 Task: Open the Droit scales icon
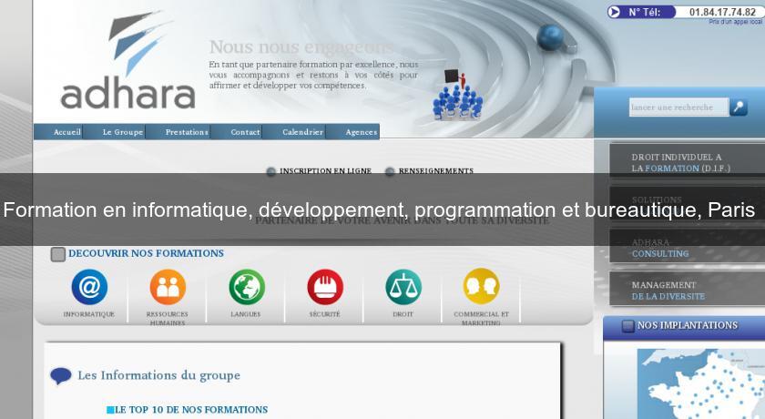pyautogui.click(x=403, y=287)
